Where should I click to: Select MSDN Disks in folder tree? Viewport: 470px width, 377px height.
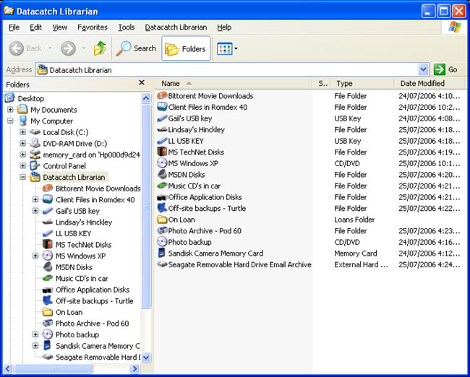74,267
